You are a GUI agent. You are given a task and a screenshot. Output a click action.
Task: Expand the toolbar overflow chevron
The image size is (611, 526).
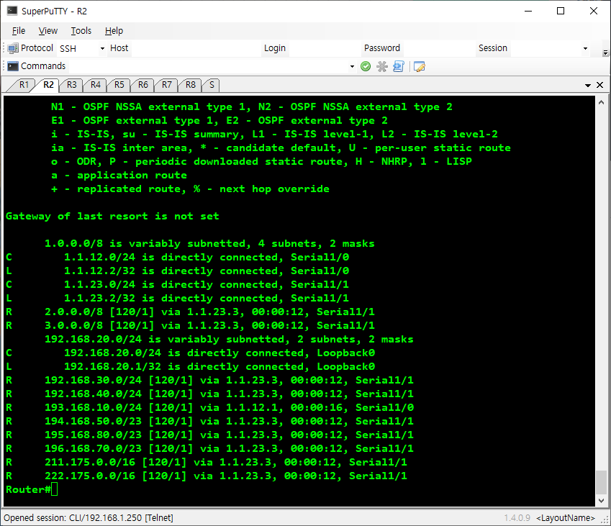click(x=605, y=53)
